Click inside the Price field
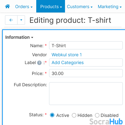Screen dimensions: 125x125 (86, 73)
